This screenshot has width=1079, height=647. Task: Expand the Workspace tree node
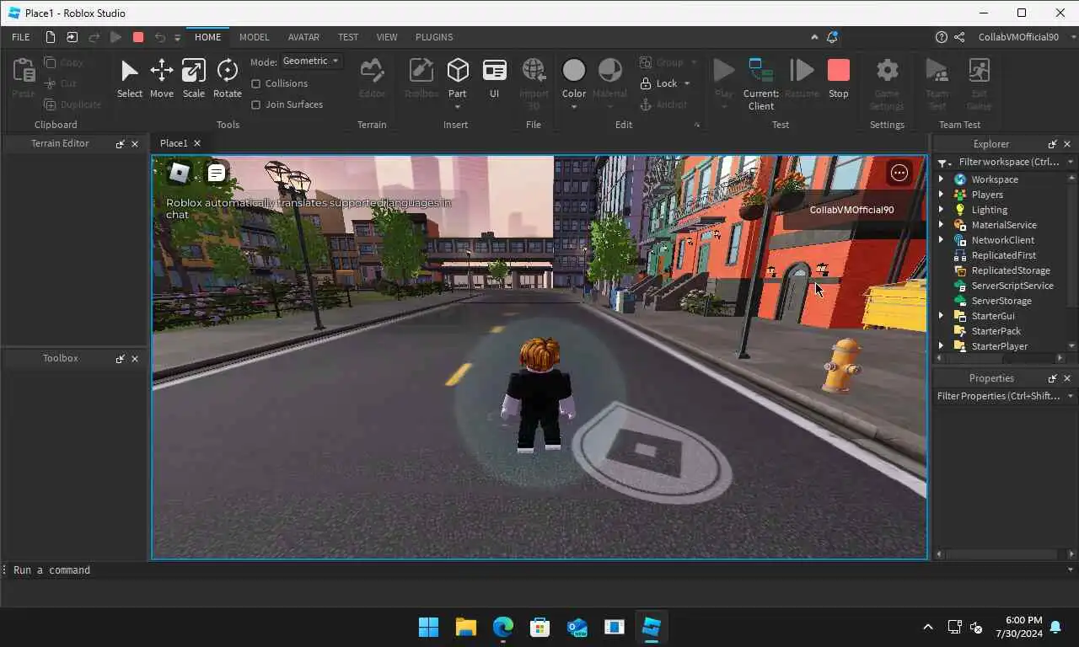pos(942,179)
